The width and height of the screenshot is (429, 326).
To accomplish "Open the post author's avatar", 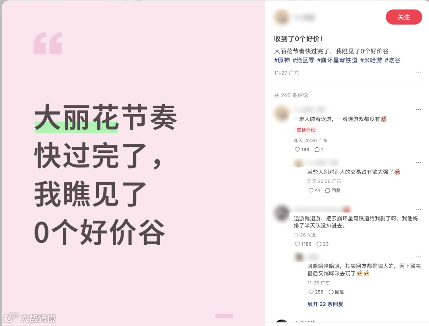I will (282, 17).
